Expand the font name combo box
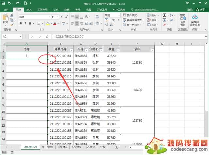 (x=48, y=17)
